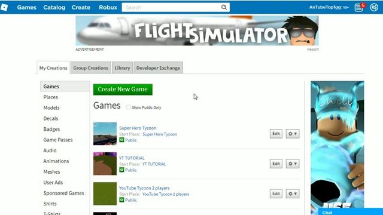Viewport: 383px width, 215px height.
Task: Click the Public eye icon for YT TUTORIAL
Action: pyautogui.click(x=121, y=170)
